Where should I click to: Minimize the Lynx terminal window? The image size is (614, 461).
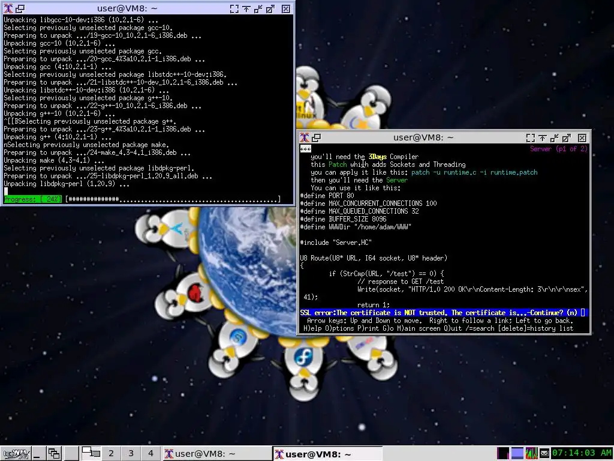pos(555,137)
